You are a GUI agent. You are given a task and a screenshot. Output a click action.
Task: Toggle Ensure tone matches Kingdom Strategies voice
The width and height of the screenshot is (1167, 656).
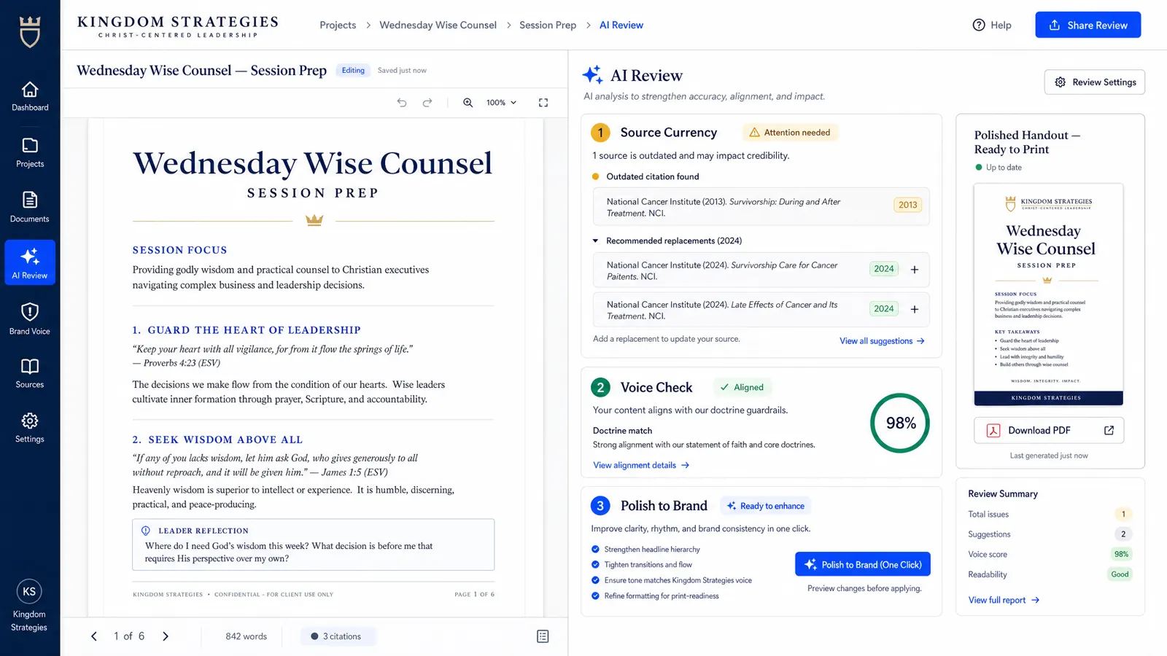pos(595,580)
